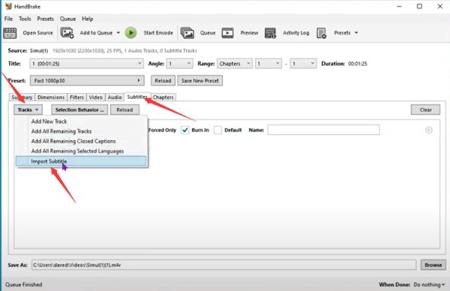Click the Clear button
The width and height of the screenshot is (450, 291).
pyautogui.click(x=425, y=110)
